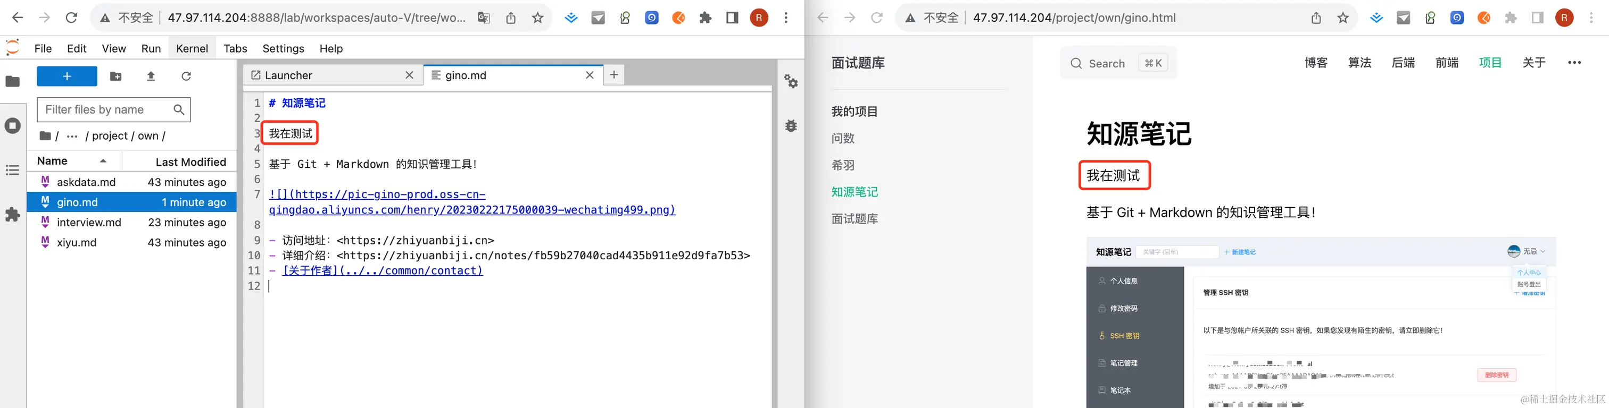Open the property inspector gears icon
Screen dimensions: 1609x408
click(x=791, y=81)
